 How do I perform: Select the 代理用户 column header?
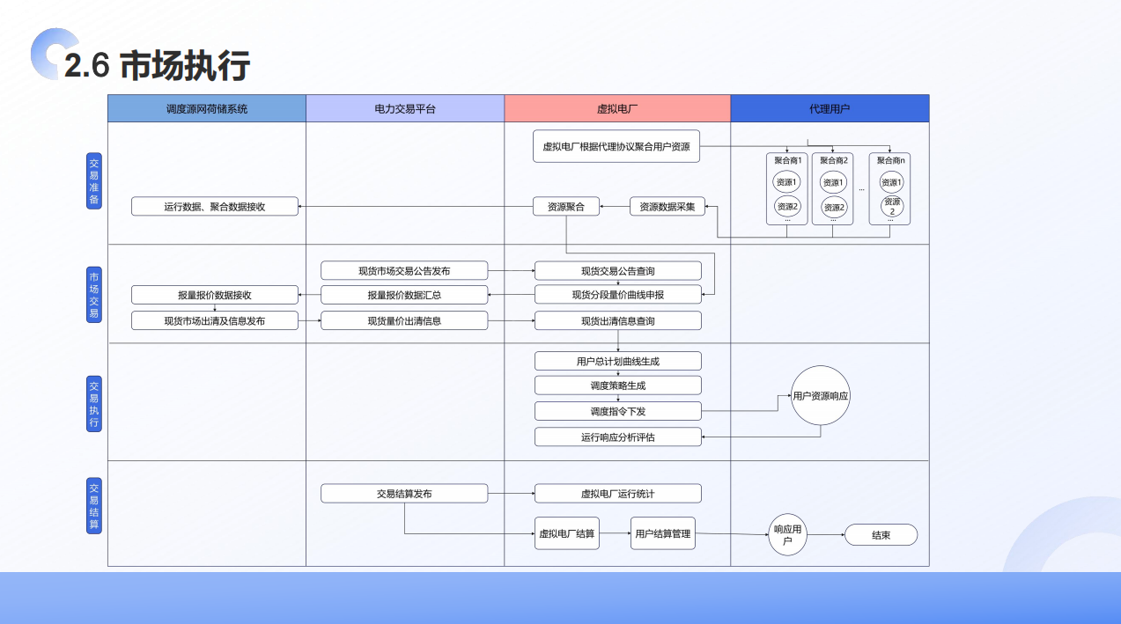coord(830,108)
